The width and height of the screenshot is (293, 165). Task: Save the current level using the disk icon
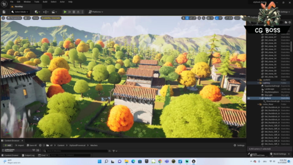tap(4, 12)
